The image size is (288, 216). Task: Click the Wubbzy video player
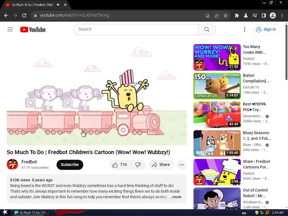(97, 94)
